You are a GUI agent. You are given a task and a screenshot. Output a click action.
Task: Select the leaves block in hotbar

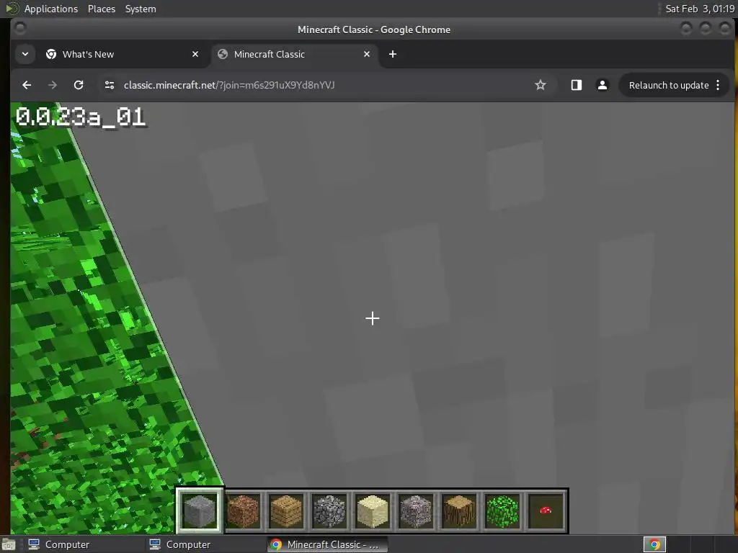502,511
